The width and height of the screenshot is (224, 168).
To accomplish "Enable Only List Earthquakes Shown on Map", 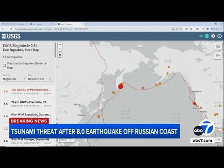I will tap(4, 65).
